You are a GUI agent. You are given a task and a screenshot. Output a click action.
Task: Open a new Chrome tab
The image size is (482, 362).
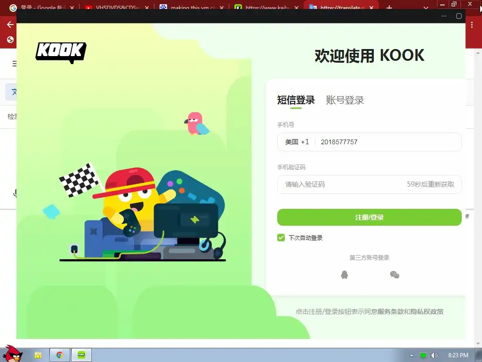[389, 8]
